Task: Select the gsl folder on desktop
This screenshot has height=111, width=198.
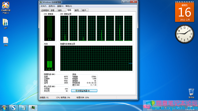Action: 6,24
